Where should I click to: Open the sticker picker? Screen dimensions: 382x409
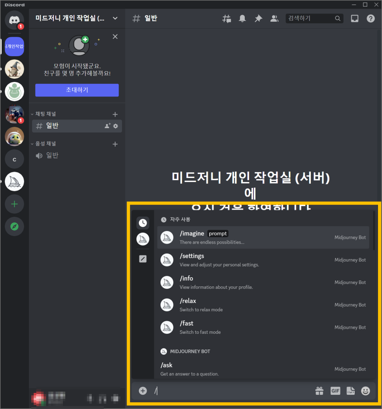coord(350,391)
